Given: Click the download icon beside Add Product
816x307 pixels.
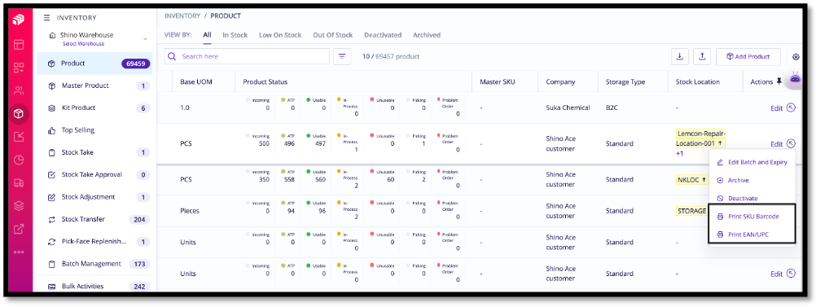Looking at the screenshot, I should [x=680, y=57].
